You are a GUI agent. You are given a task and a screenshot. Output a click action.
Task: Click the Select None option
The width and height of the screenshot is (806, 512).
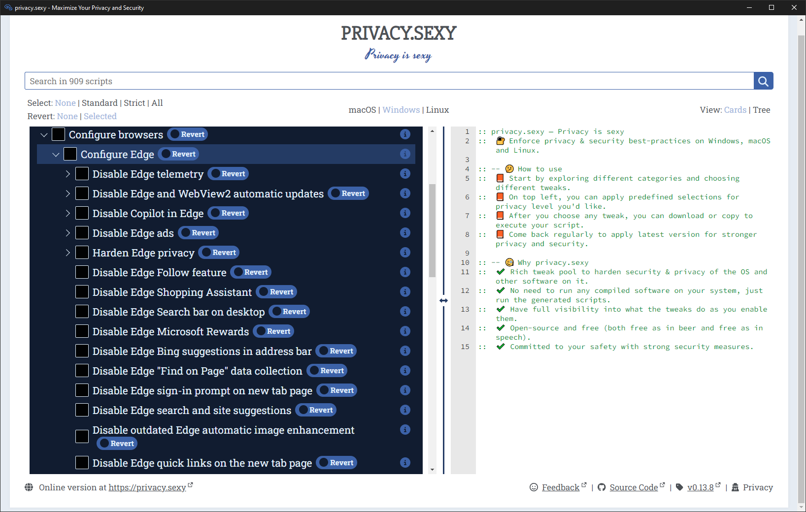(66, 103)
